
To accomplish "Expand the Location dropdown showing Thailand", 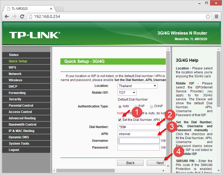I will (x=137, y=86).
